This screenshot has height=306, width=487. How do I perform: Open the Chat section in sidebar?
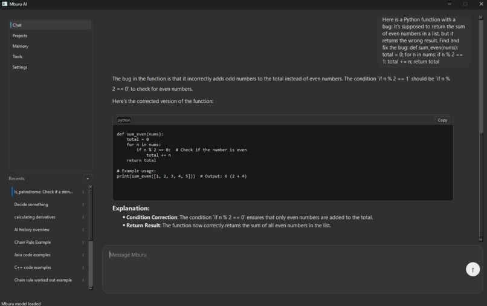[50, 25]
